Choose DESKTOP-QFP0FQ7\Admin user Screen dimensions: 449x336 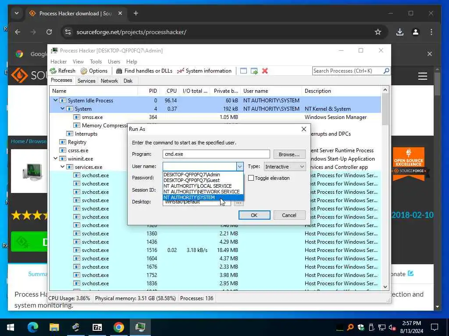[x=203, y=174]
